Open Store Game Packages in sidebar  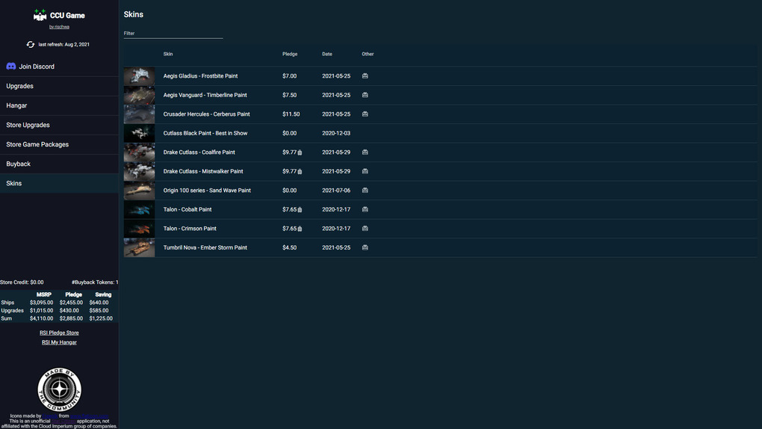pos(37,144)
